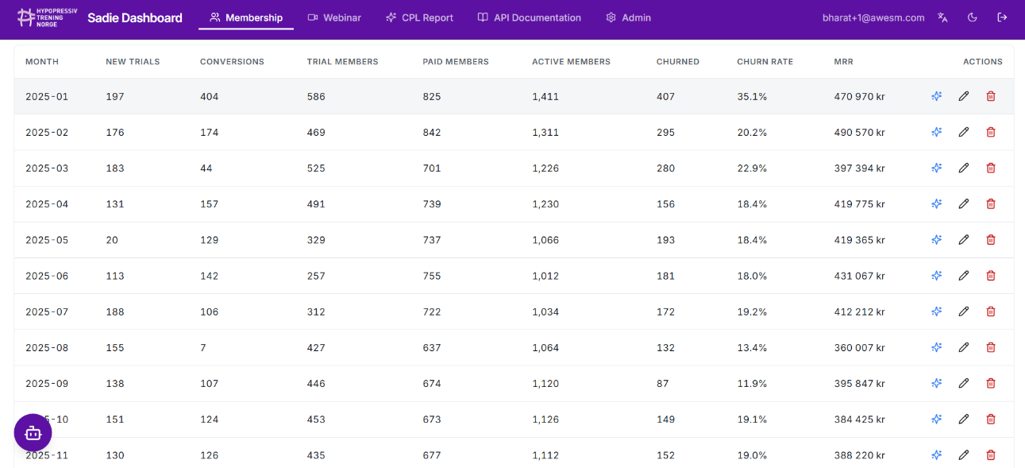The height and width of the screenshot is (468, 1025).
Task: Click churn rate 22.9% cell
Action: [752, 168]
